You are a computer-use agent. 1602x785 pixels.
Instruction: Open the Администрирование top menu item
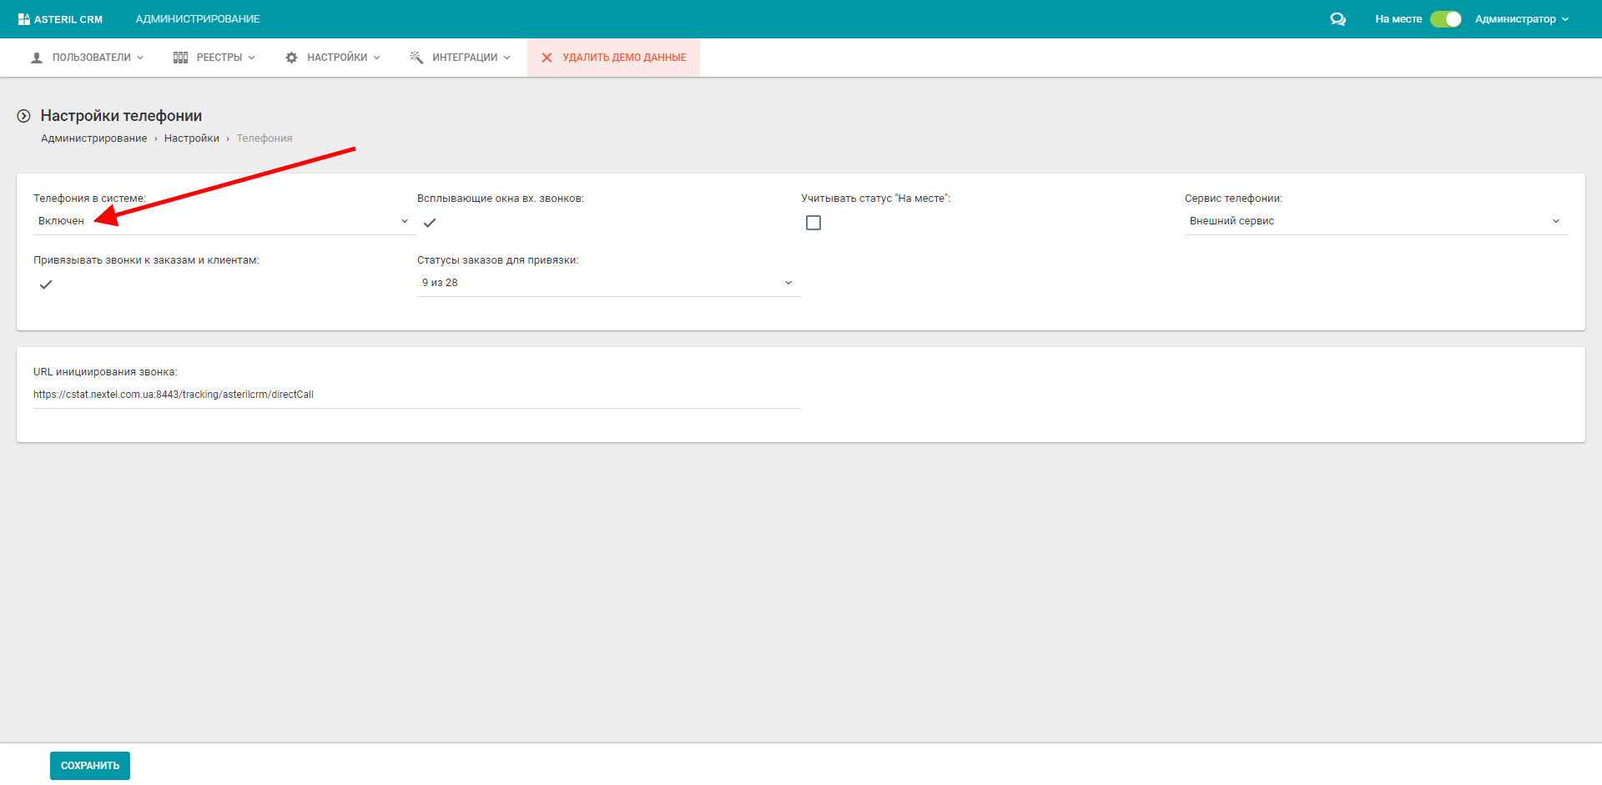[198, 19]
